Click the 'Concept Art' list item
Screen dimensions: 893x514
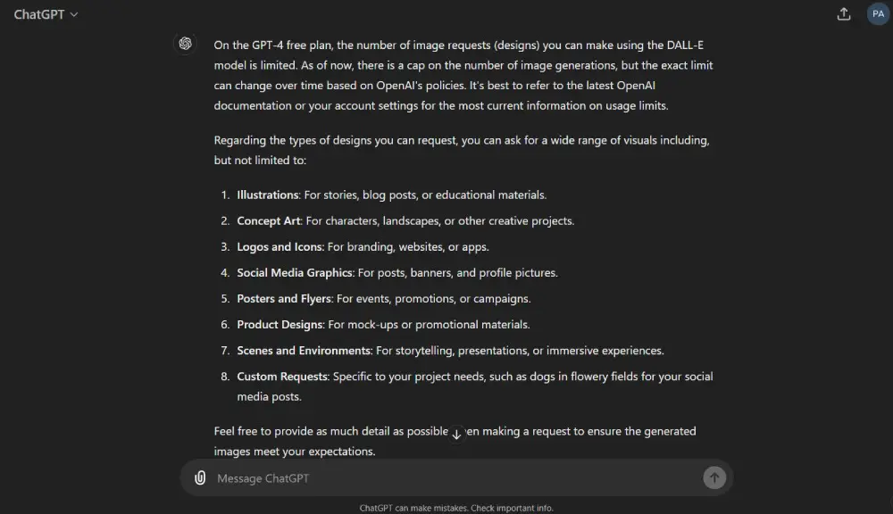405,220
